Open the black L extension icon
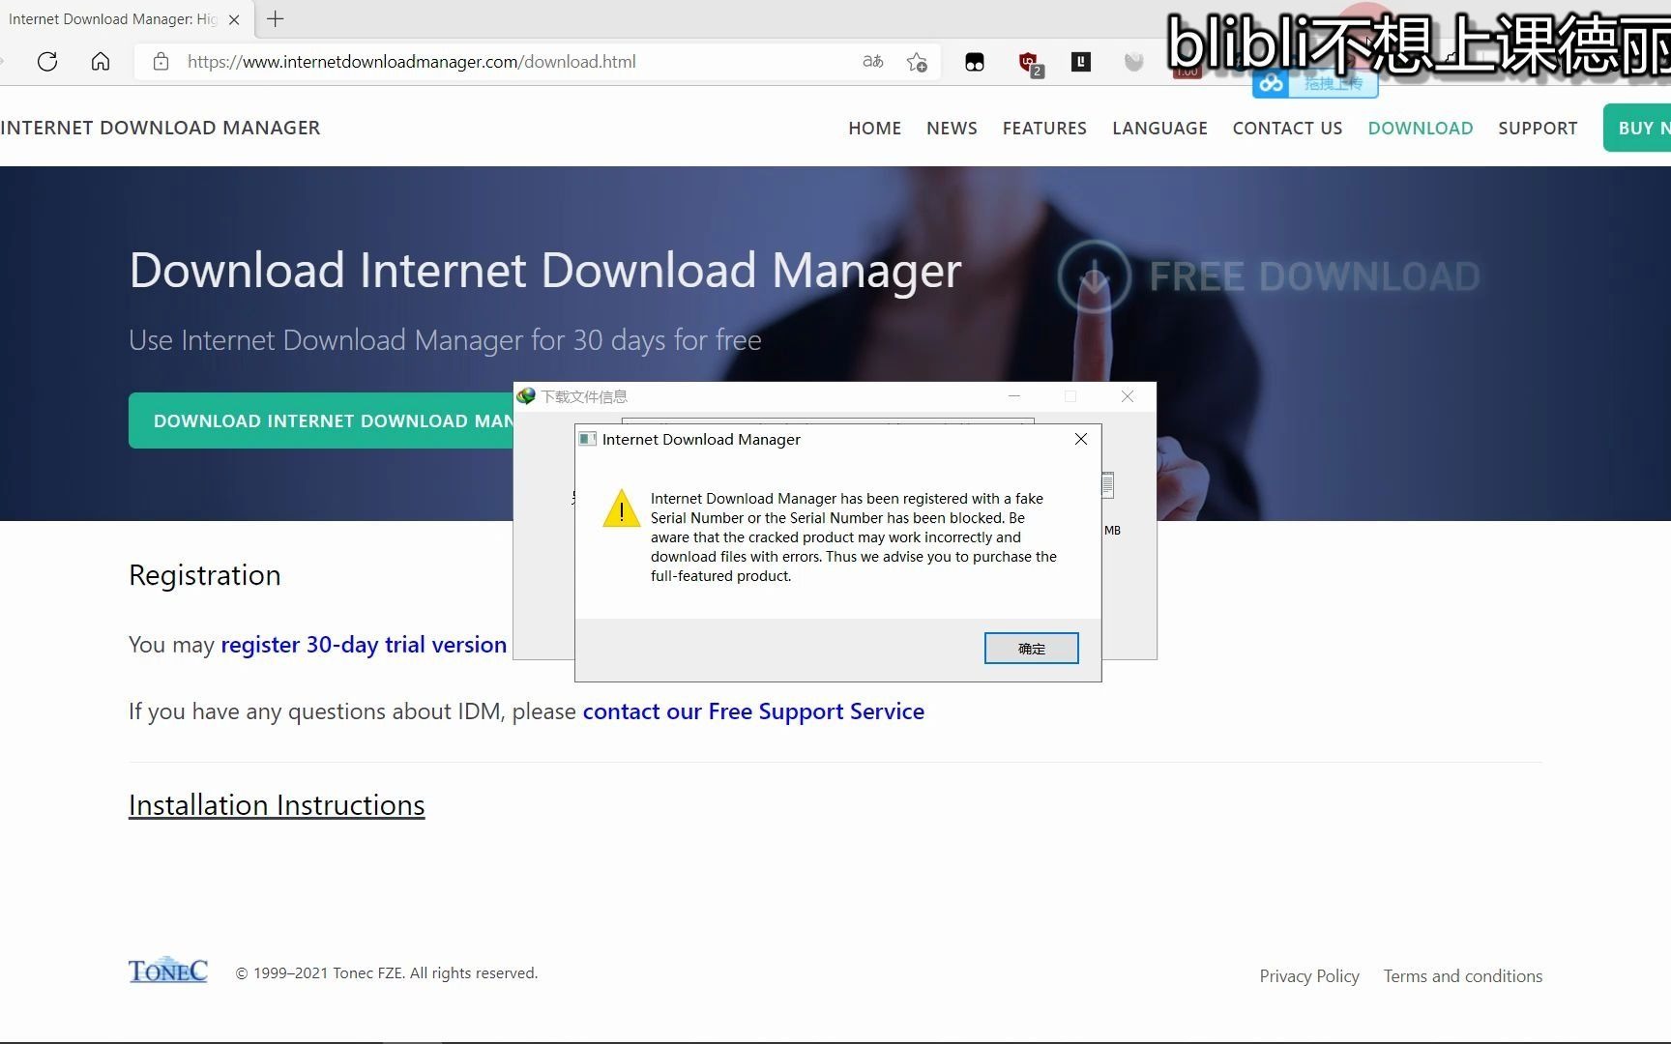This screenshot has height=1044, width=1671. [1081, 62]
